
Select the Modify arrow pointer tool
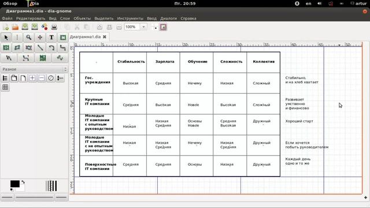click(6, 37)
